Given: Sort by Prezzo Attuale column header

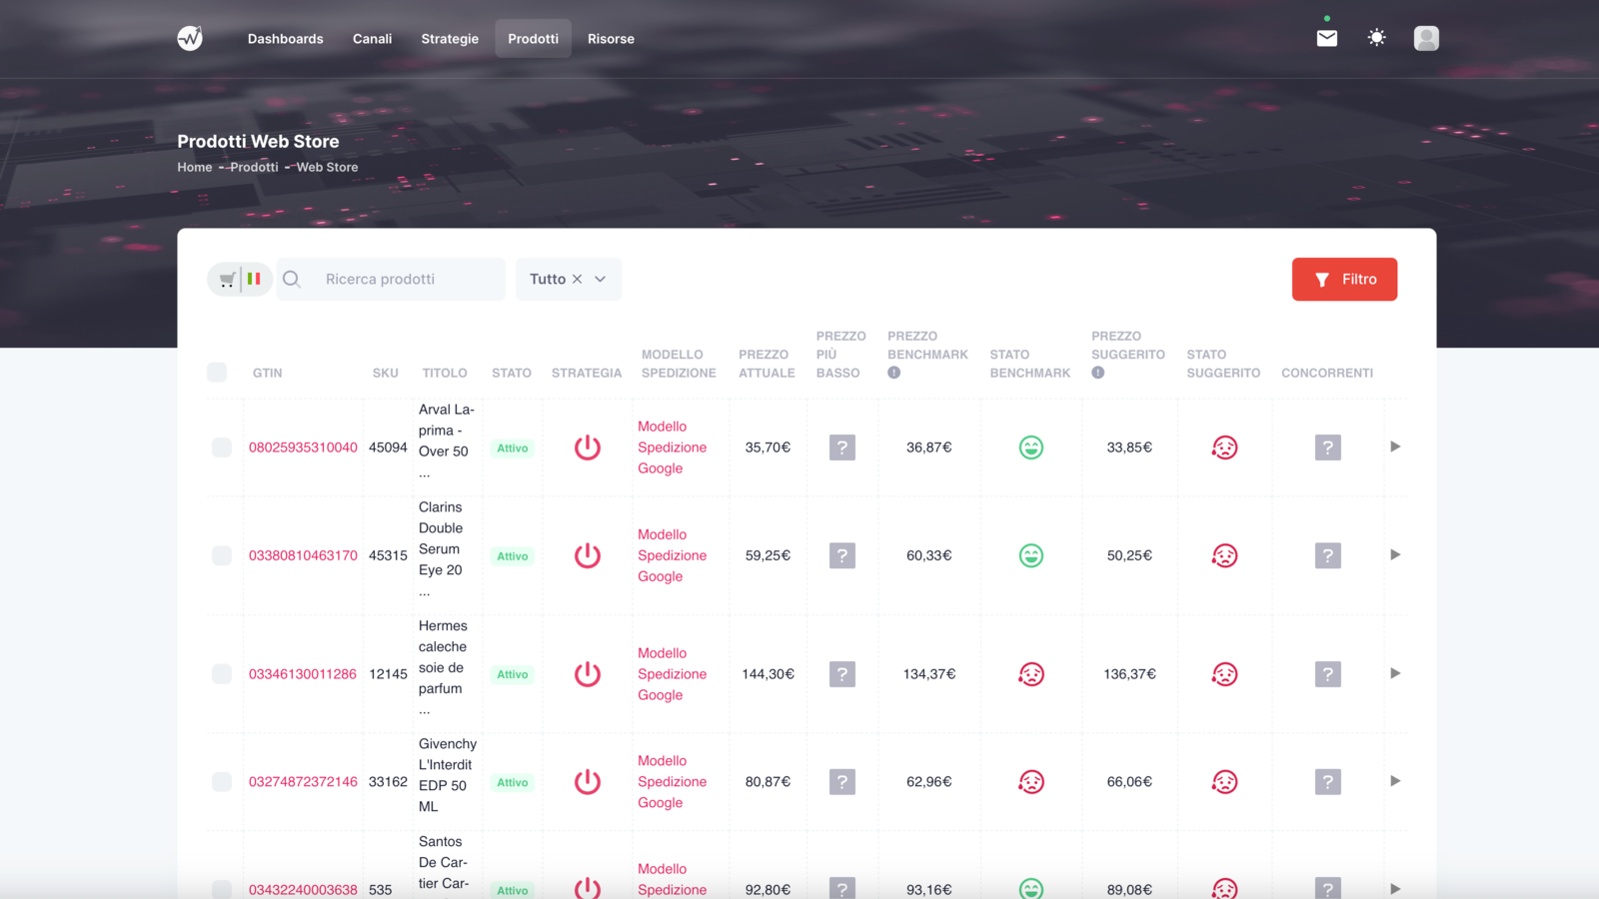Looking at the screenshot, I should click(767, 364).
